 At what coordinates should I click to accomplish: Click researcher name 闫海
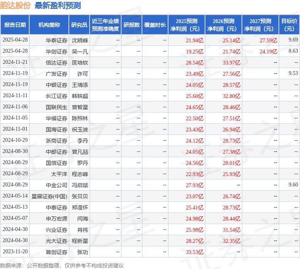tap(83, 219)
